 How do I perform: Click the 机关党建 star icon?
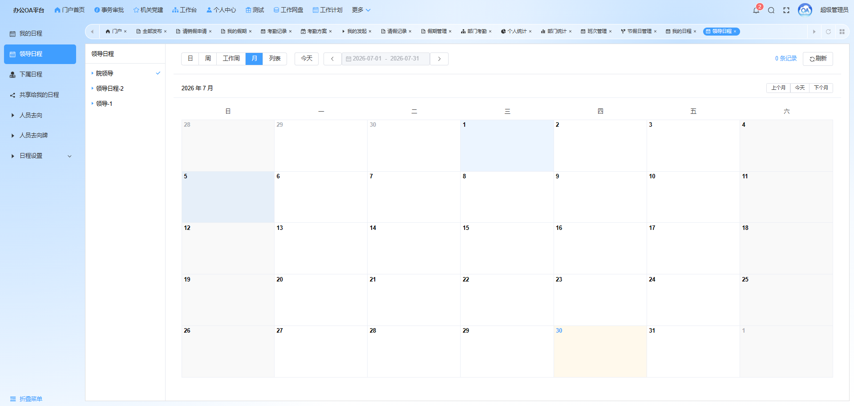pyautogui.click(x=136, y=10)
